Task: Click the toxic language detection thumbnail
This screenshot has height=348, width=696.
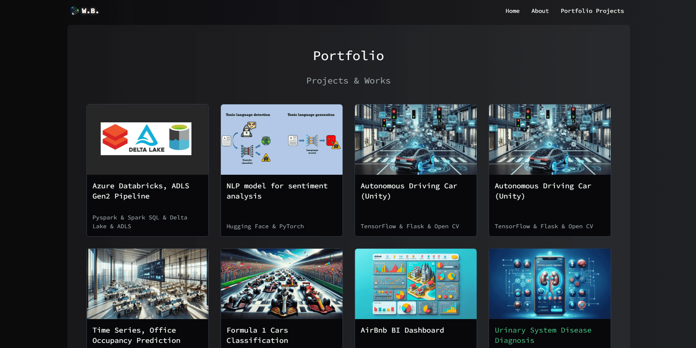Action: click(282, 140)
